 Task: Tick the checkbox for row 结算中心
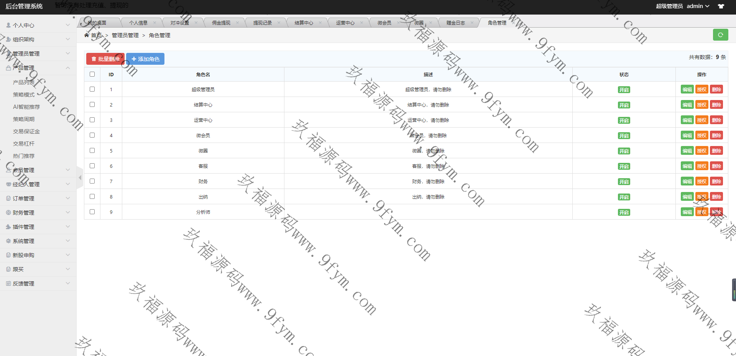point(92,105)
